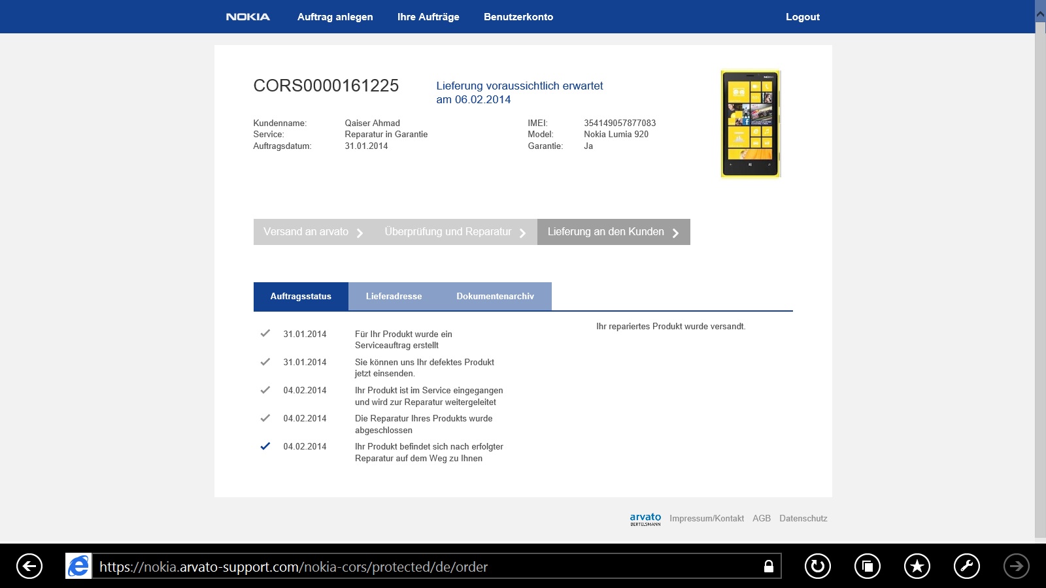The height and width of the screenshot is (588, 1046).
Task: Click the padlock security icon in address bar
Action: pos(769,566)
